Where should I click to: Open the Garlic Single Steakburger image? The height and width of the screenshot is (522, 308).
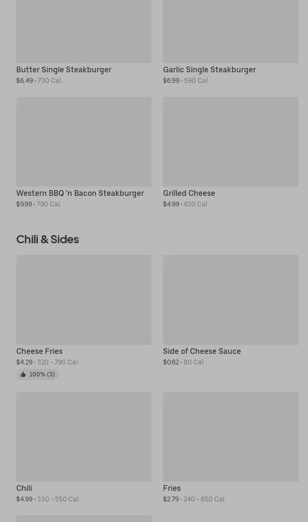(x=231, y=31)
